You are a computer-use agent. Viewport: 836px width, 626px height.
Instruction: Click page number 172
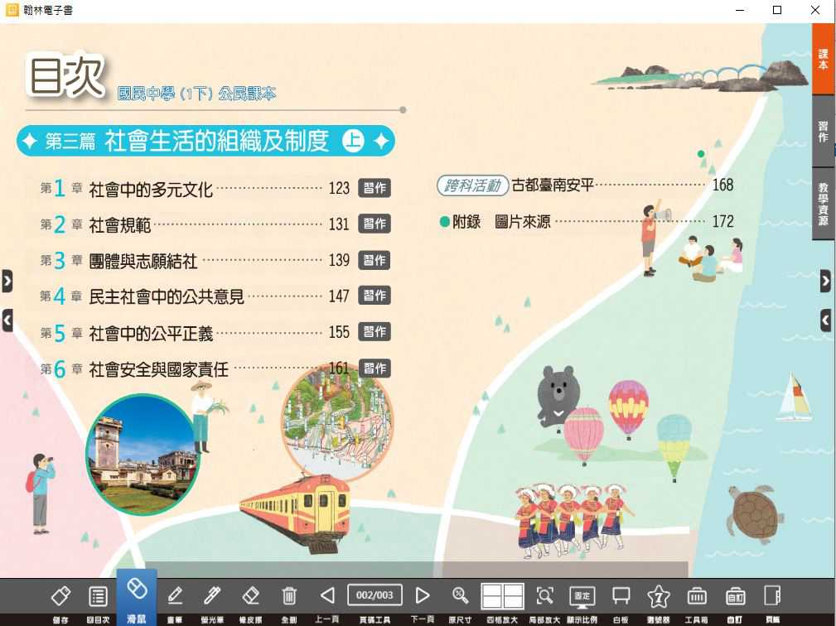point(723,221)
